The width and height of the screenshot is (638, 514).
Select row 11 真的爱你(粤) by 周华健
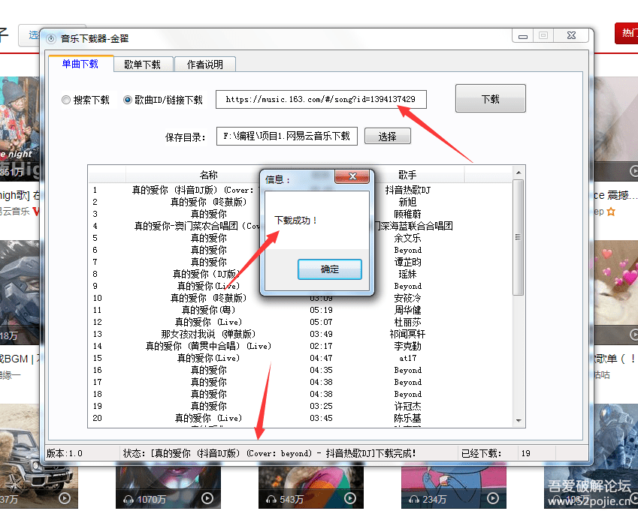point(301,310)
